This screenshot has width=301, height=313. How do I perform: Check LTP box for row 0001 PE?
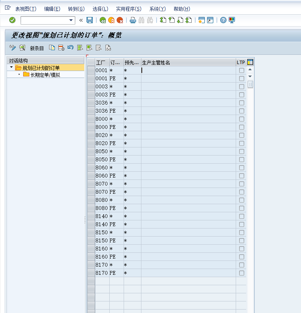pos(241,78)
